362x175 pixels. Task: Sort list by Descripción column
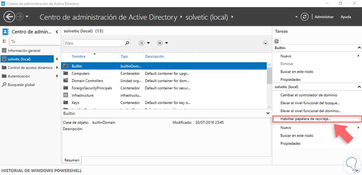point(155,56)
